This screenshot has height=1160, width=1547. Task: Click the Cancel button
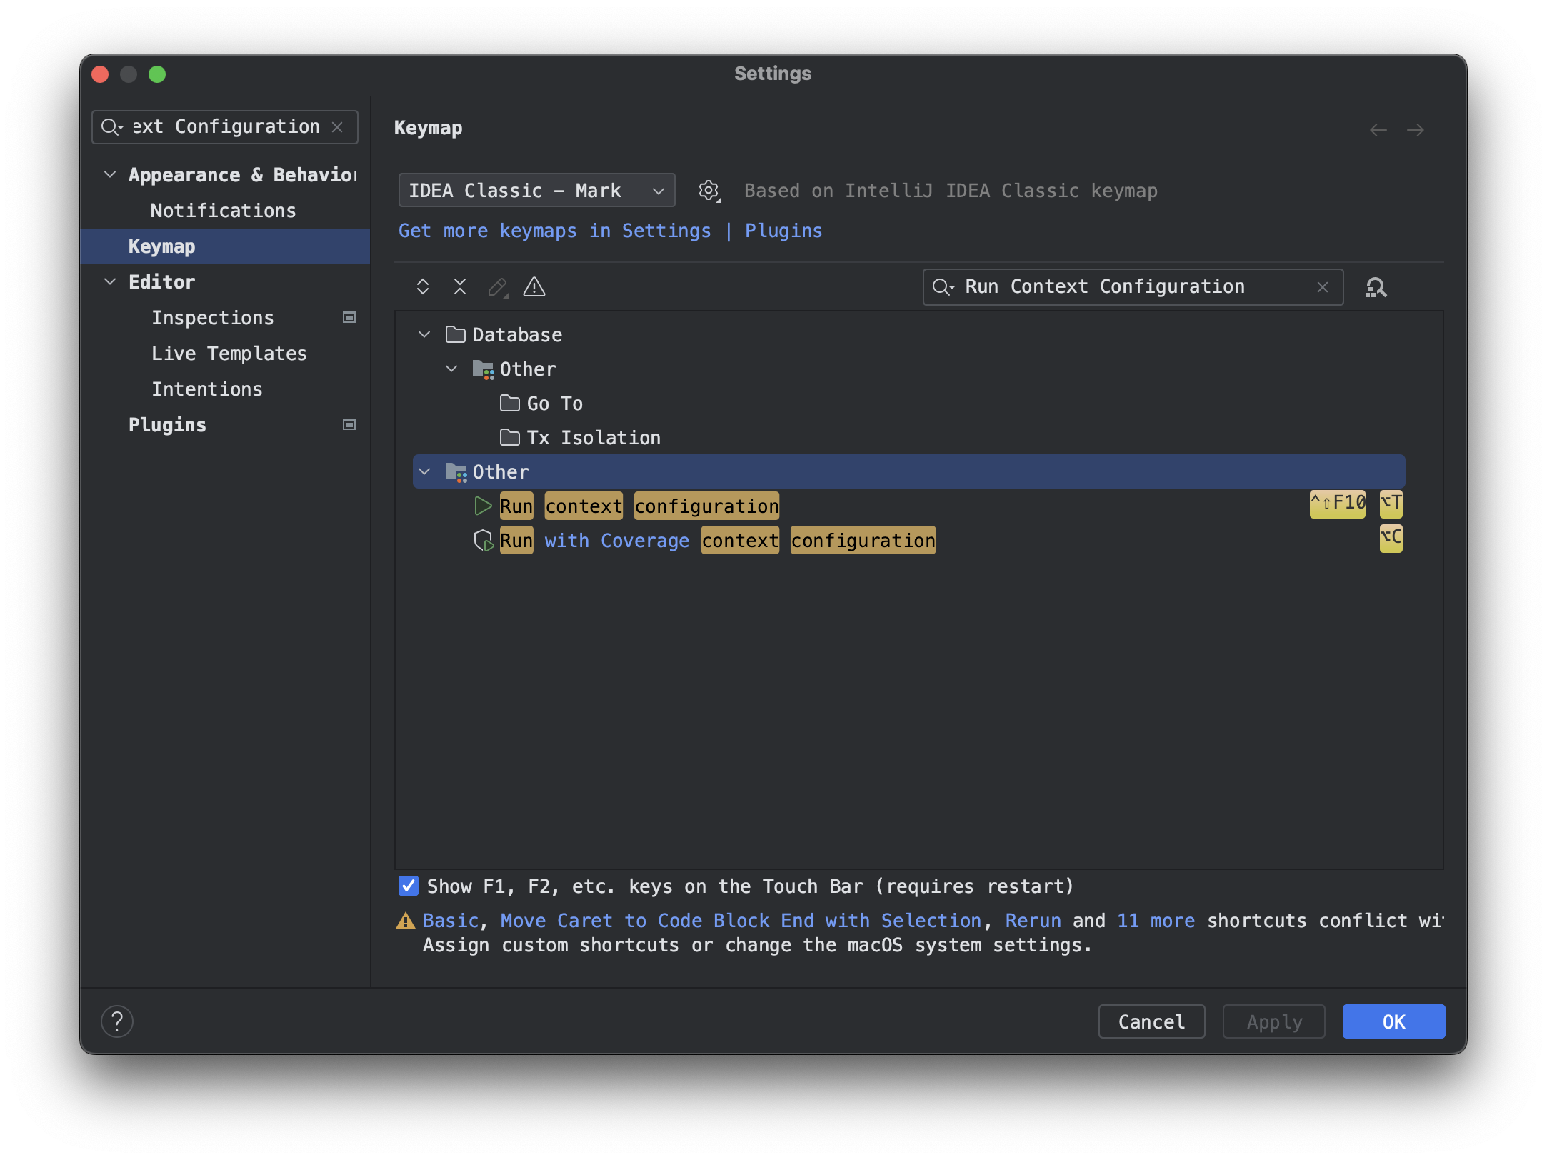point(1151,1021)
